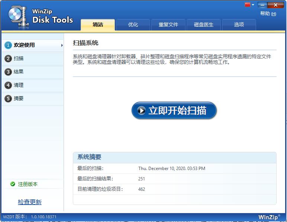Click the step 2 number circle icon

(8, 59)
